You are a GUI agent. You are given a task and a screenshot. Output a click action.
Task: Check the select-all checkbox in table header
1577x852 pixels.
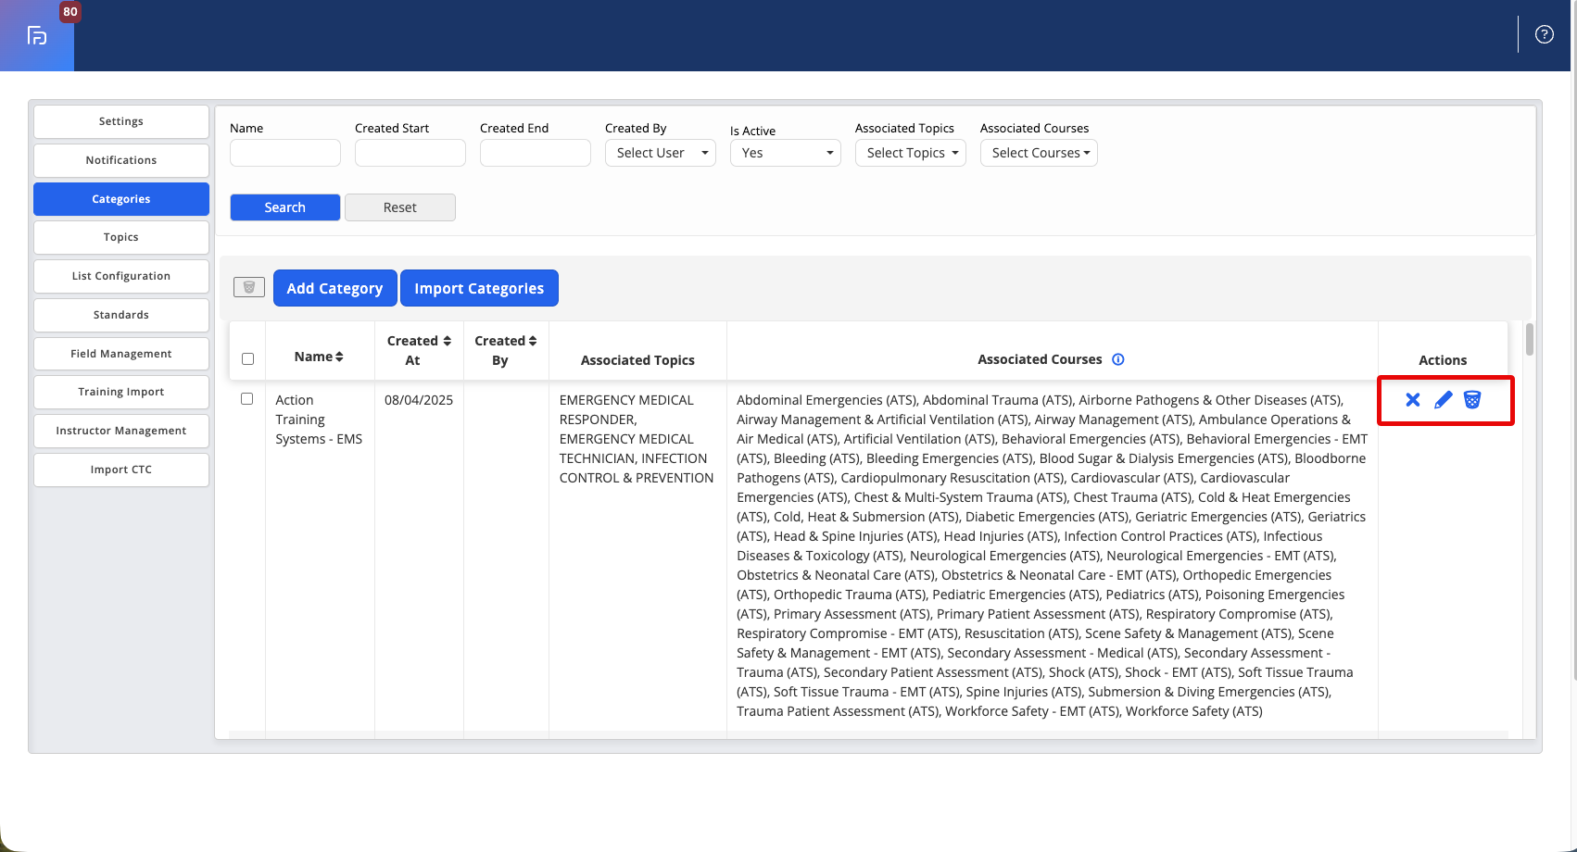click(x=247, y=358)
